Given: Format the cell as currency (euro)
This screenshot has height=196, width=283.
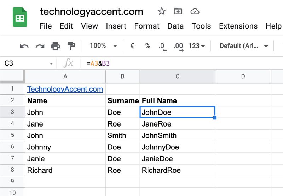Looking at the screenshot, I should (x=132, y=46).
